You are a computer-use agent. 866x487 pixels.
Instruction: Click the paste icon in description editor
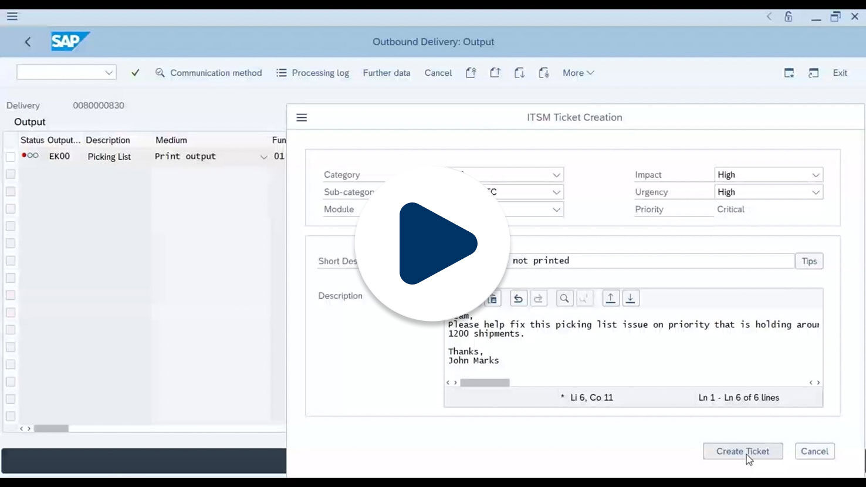(x=493, y=299)
